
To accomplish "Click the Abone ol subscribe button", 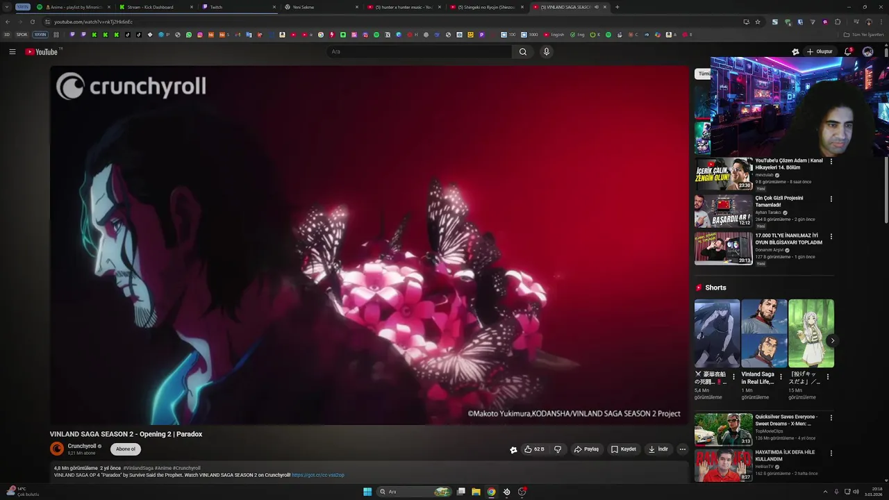I will 126,449.
